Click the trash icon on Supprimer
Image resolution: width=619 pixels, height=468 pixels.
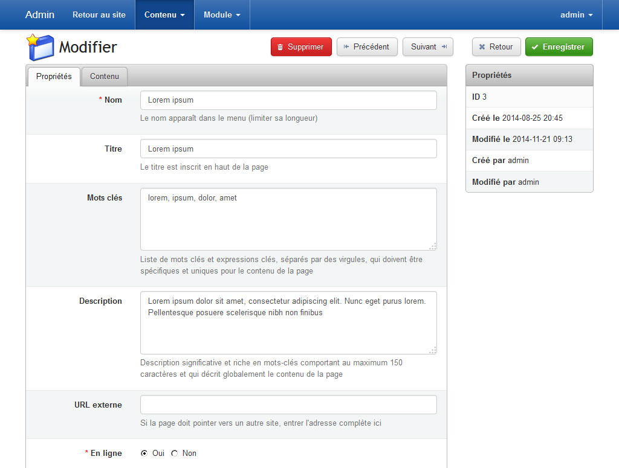click(280, 47)
